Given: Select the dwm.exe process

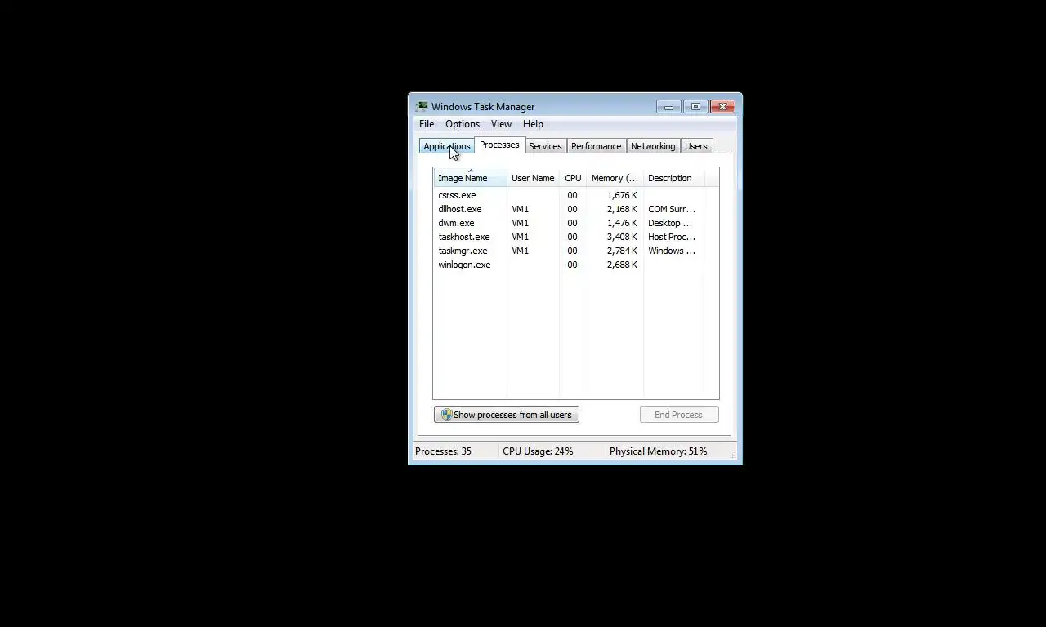Looking at the screenshot, I should 576,223.
